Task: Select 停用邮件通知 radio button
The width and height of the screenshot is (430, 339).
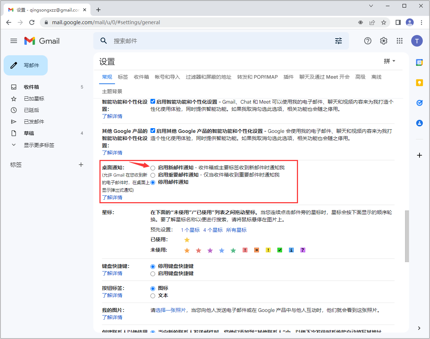Action: click(153, 182)
